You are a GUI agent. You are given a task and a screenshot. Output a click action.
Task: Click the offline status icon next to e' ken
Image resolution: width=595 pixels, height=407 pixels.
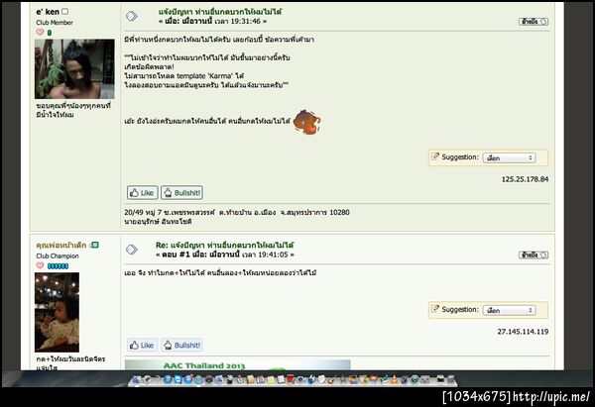[64, 11]
